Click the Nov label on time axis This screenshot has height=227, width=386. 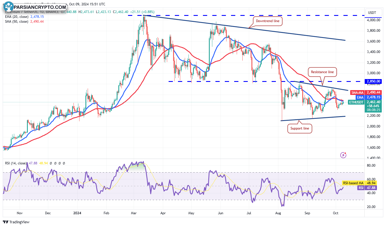(x=20, y=213)
